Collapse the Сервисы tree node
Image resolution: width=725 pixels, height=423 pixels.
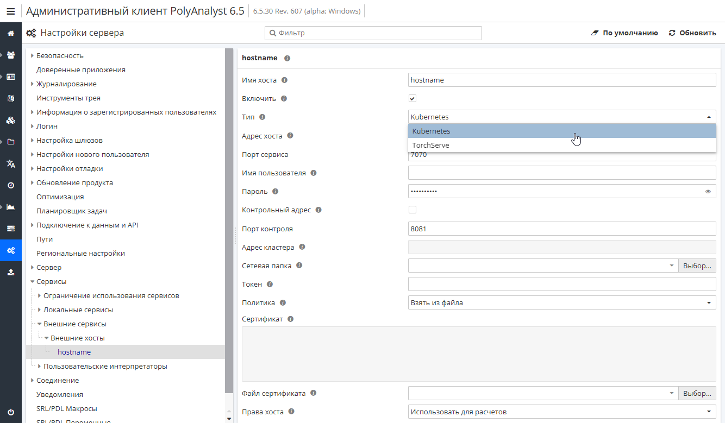click(x=32, y=282)
